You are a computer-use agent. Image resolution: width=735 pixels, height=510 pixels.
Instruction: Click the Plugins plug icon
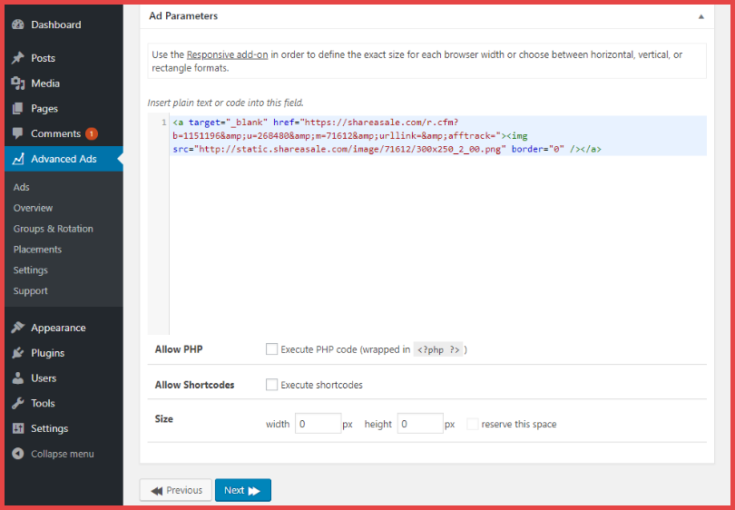[x=18, y=353]
